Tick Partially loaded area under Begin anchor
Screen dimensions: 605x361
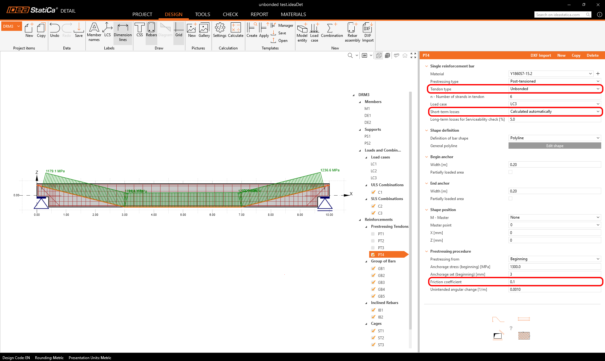(x=510, y=172)
